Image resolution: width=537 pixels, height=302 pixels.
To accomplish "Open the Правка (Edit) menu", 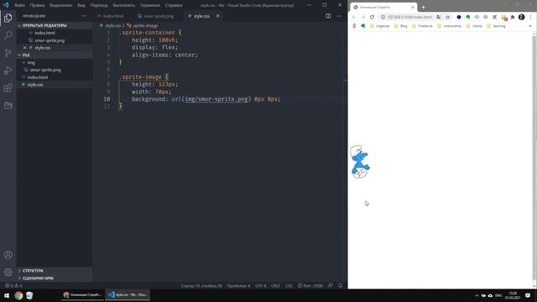I will (37, 5).
